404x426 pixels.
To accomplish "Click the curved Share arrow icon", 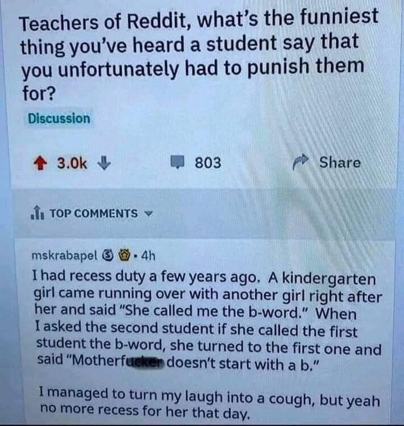I will pyautogui.click(x=301, y=162).
